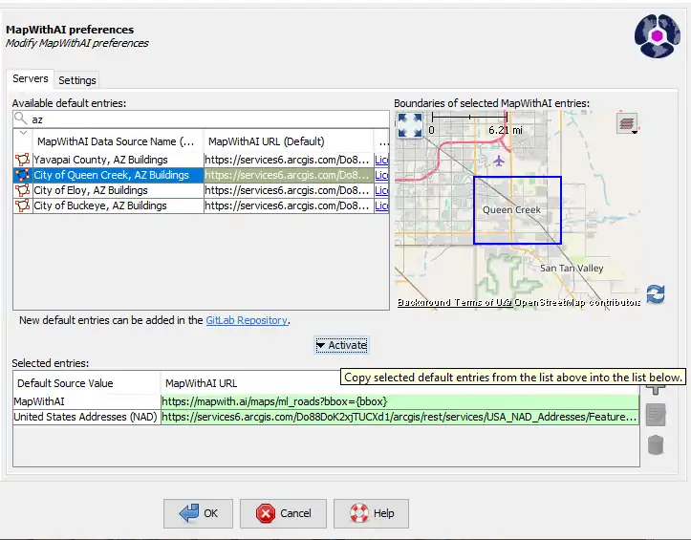
Task: Click the MapWithAI URL (Default) column header
Action: [289, 141]
